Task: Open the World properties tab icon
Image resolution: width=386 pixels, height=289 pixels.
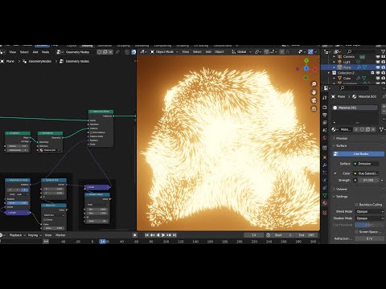Action: coord(325,138)
